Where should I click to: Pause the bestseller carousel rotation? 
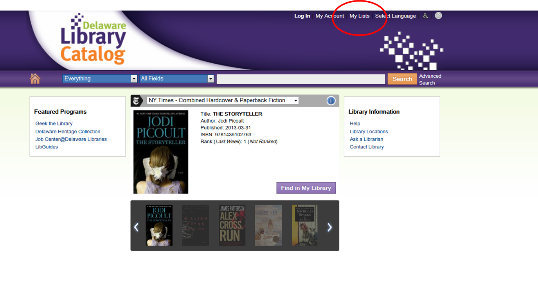(x=331, y=101)
